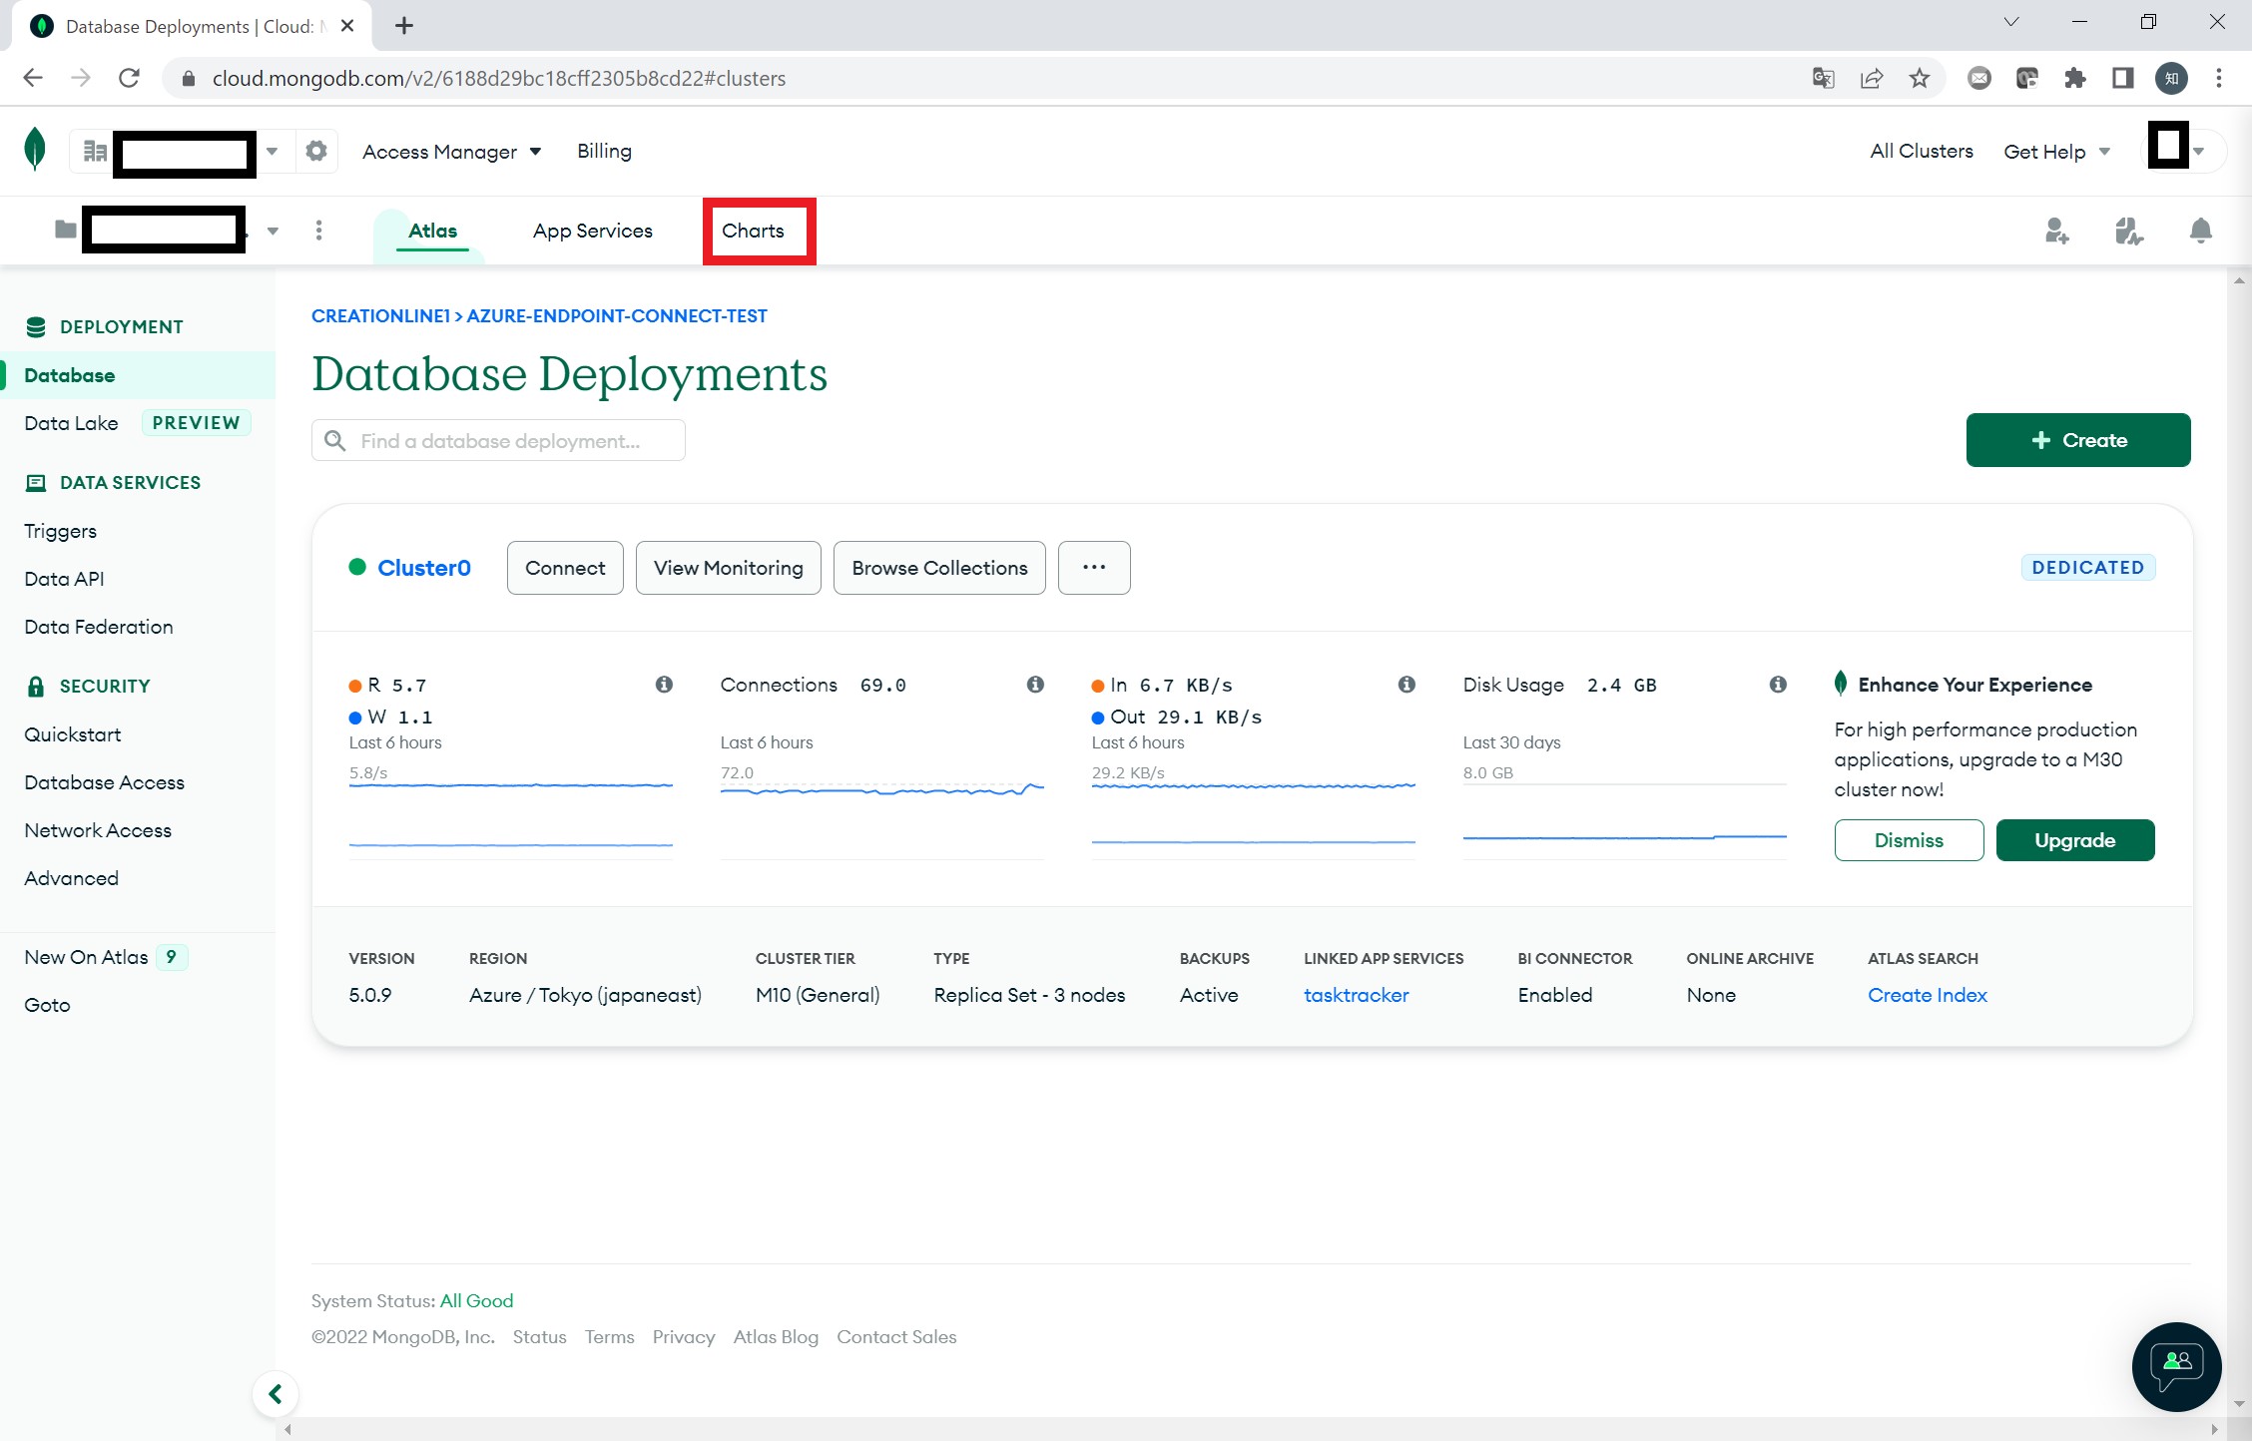This screenshot has height=1441, width=2252.
Task: Select Database in the sidebar
Action: [x=138, y=375]
